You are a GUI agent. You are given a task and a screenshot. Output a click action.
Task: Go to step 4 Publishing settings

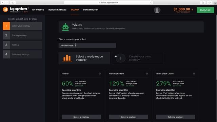22,54
